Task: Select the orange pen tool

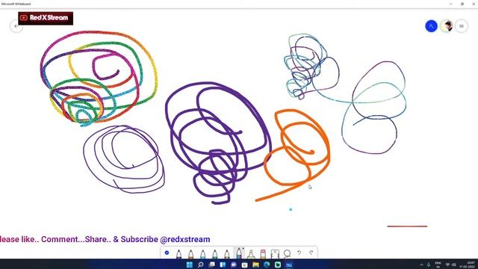Action: (x=191, y=254)
